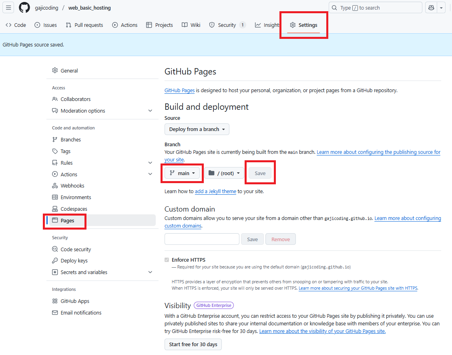Image resolution: width=452 pixels, height=355 pixels.
Task: Expand the sidebar Actions chevron
Action: click(150, 174)
